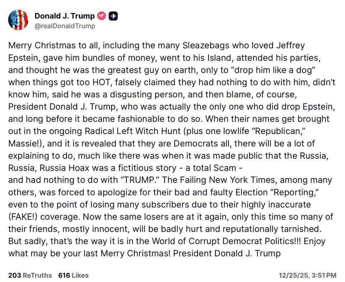This screenshot has height=282, width=345.
Task: Click the ReTruths label text
Action: pos(37,276)
